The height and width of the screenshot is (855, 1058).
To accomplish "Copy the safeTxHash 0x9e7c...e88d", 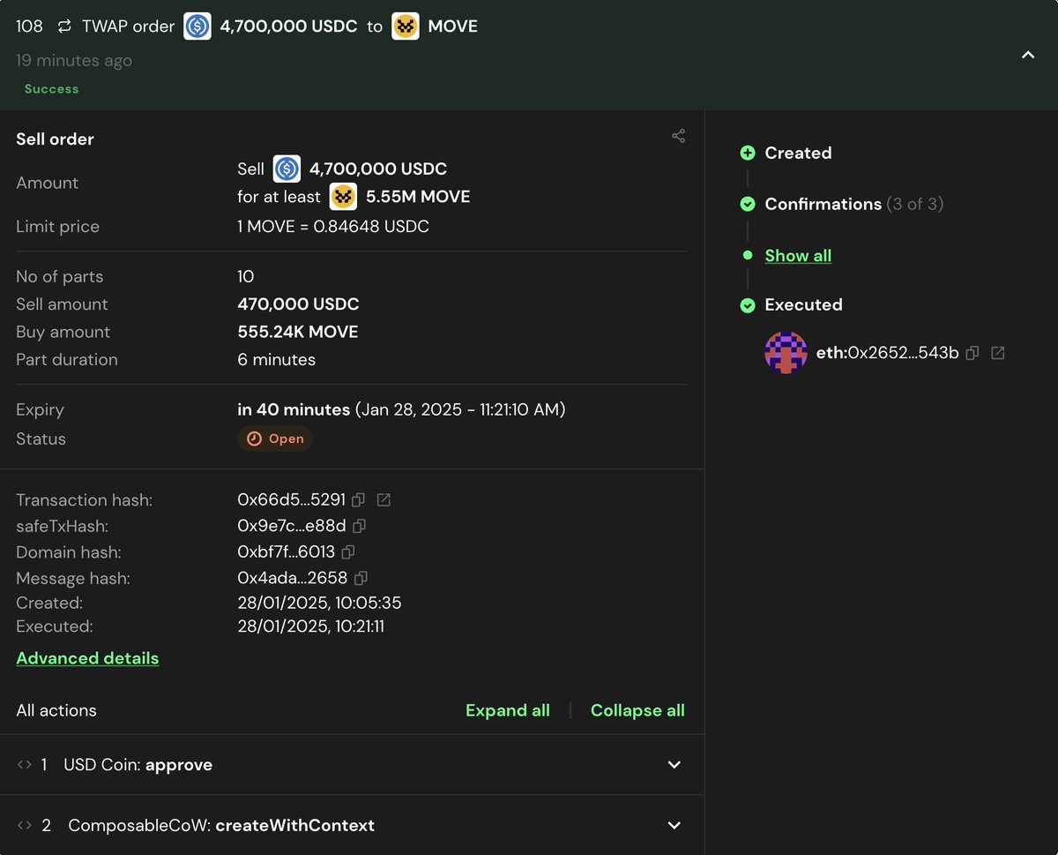I will tap(359, 526).
